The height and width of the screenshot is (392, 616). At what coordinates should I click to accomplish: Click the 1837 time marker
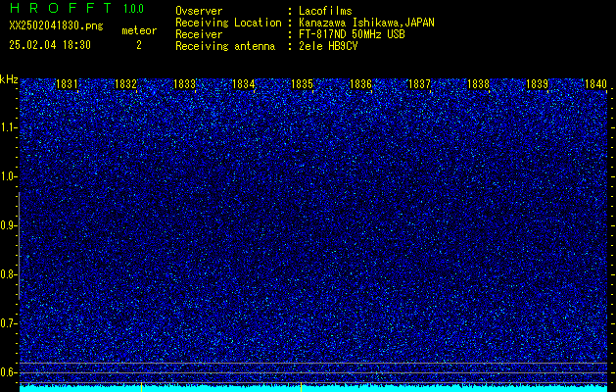coord(419,84)
